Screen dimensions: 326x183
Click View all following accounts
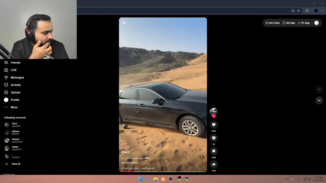(x=16, y=164)
